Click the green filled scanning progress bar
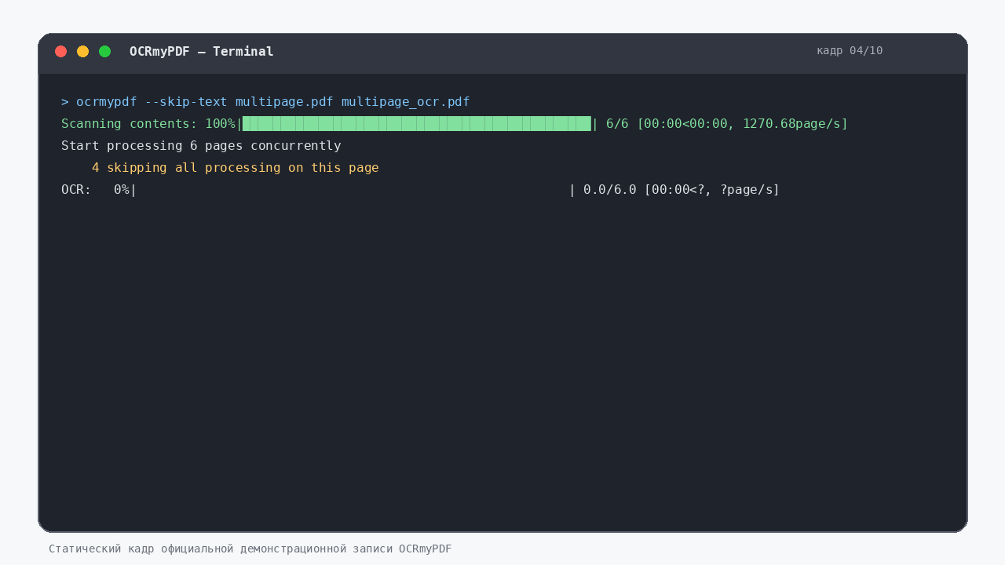Image resolution: width=1005 pixels, height=565 pixels. coord(417,124)
